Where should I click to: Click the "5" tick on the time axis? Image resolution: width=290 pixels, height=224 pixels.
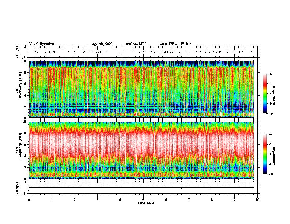(x=143, y=200)
